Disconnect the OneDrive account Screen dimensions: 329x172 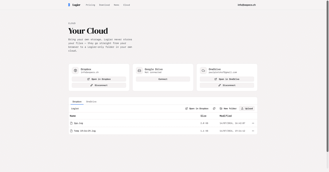227,85
